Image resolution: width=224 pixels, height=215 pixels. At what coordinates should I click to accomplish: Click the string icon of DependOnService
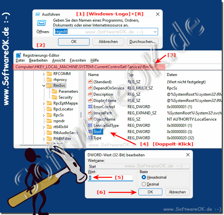click(x=90, y=88)
